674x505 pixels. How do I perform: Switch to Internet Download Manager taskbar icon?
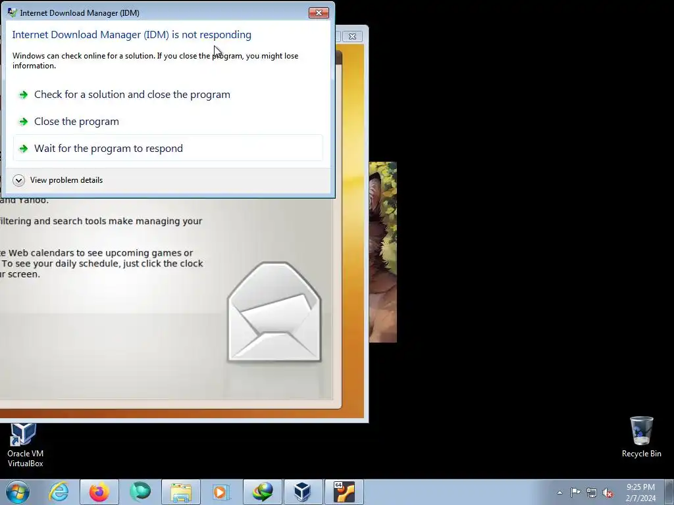pyautogui.click(x=263, y=492)
